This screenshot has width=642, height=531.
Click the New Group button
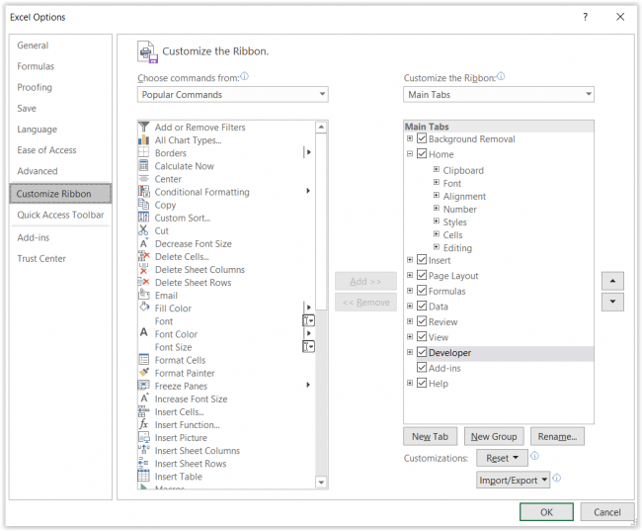click(494, 437)
